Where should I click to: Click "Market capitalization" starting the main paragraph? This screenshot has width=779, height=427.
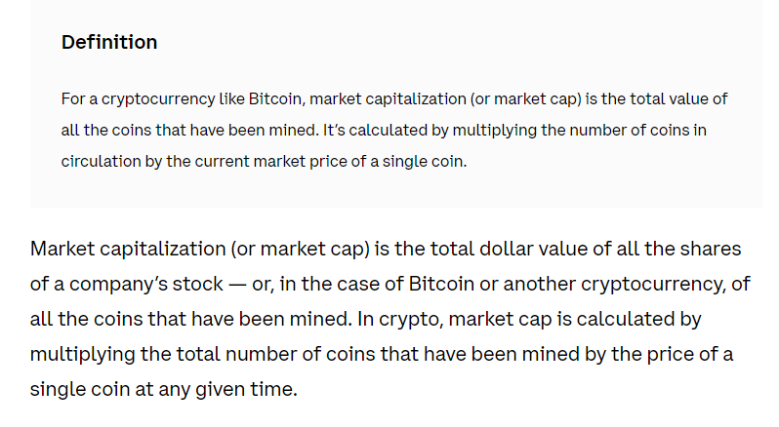128,249
